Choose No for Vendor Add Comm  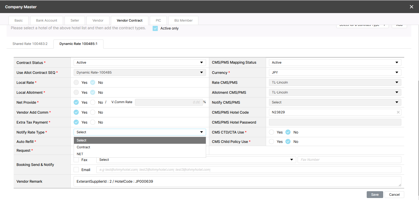pos(93,112)
